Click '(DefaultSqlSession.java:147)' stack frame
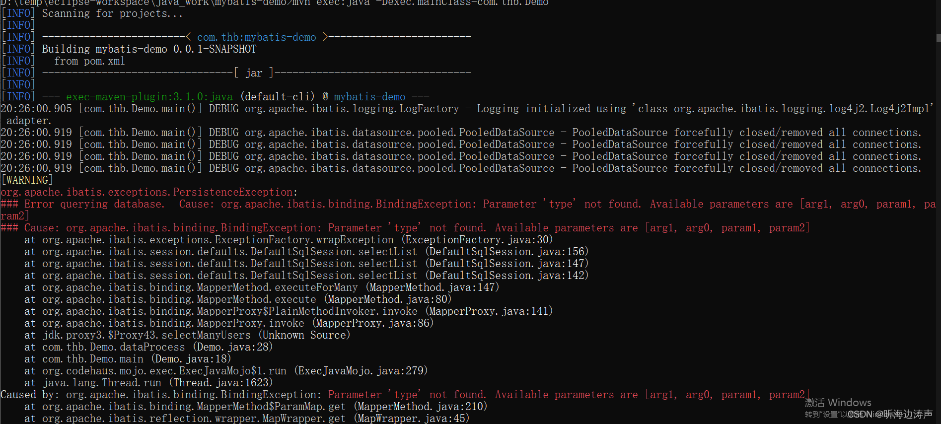The image size is (941, 424). (x=507, y=264)
